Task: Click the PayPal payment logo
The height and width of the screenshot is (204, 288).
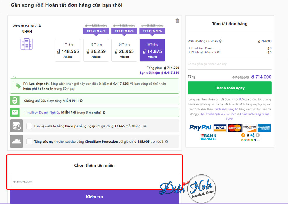Action: tap(200, 127)
